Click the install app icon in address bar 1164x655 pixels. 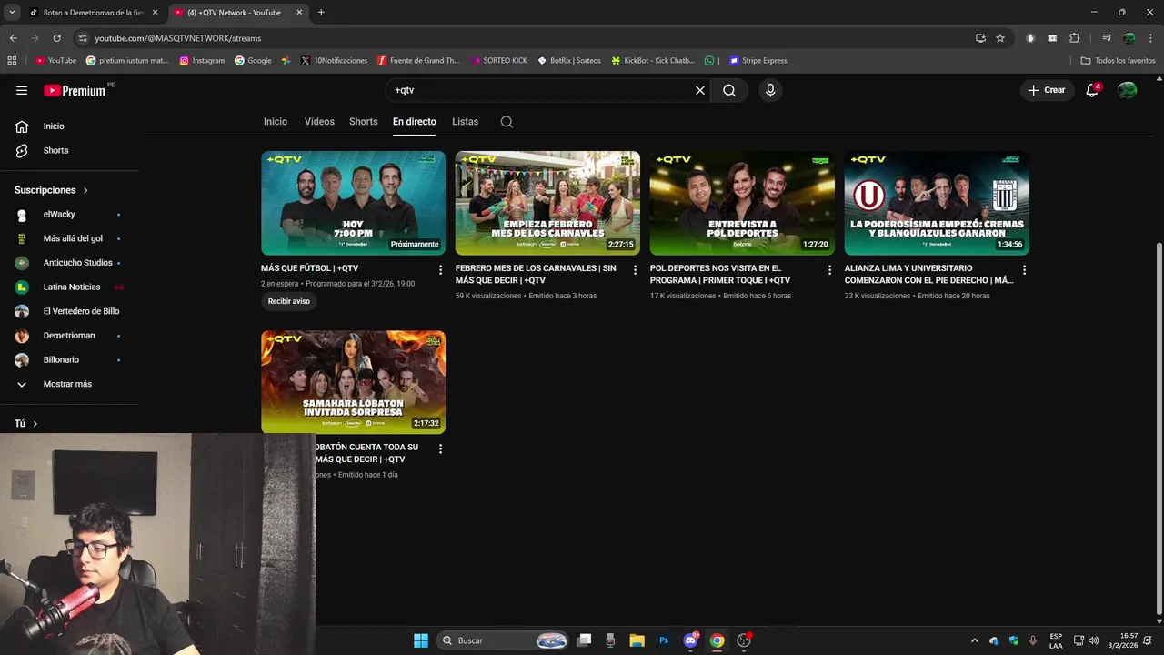[980, 38]
